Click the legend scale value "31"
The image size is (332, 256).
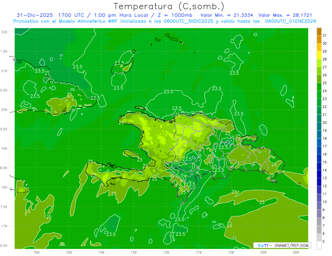[x=325, y=35]
